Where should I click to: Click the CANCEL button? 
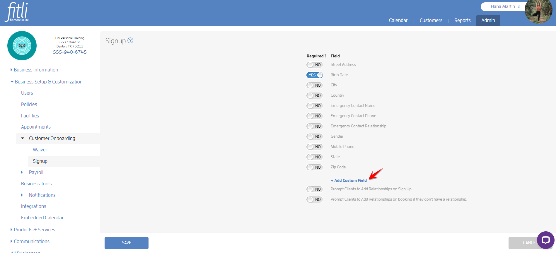pos(531,243)
